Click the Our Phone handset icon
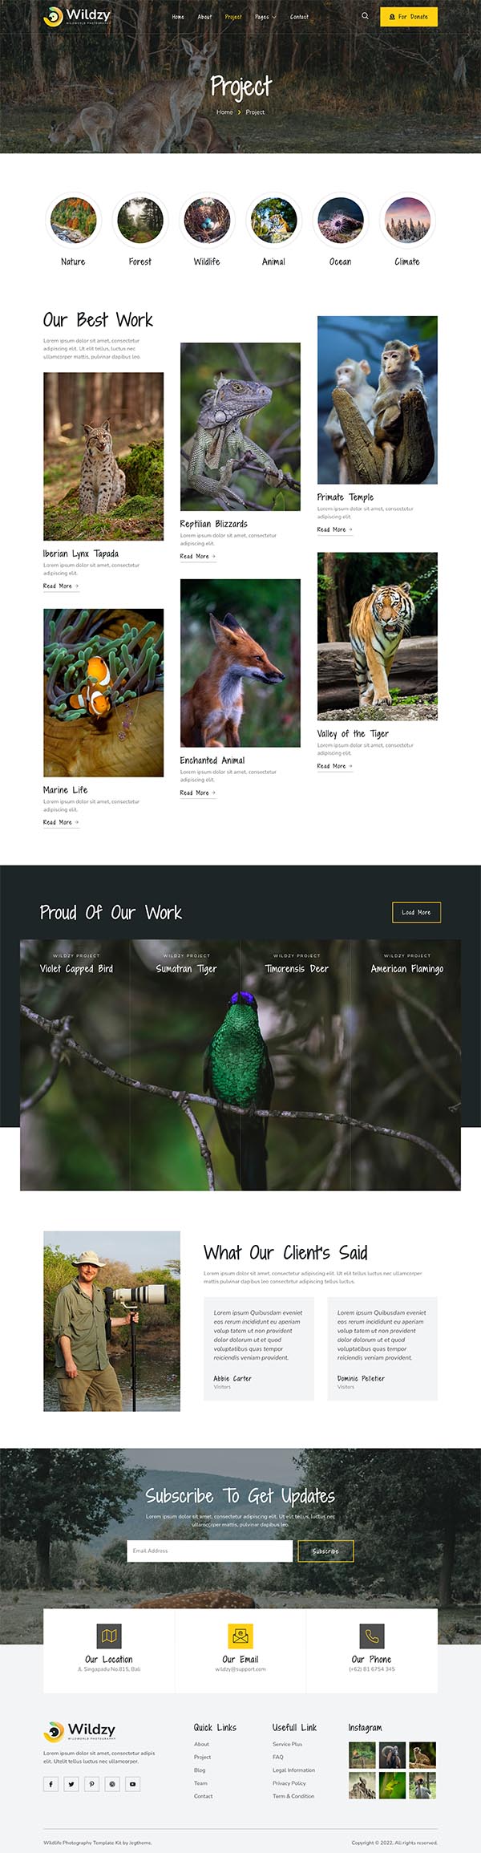The width and height of the screenshot is (481, 1853). click(x=372, y=1636)
